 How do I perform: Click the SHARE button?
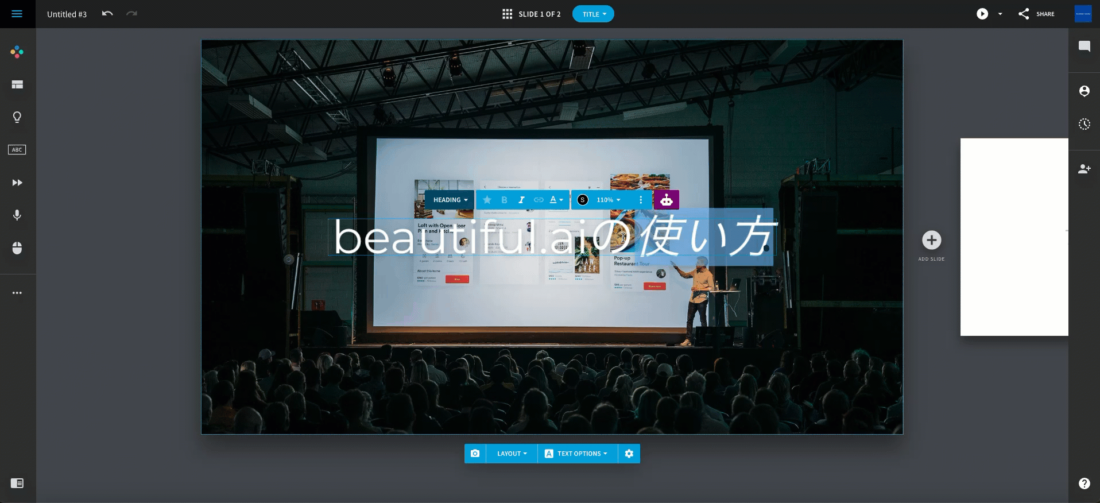point(1036,14)
